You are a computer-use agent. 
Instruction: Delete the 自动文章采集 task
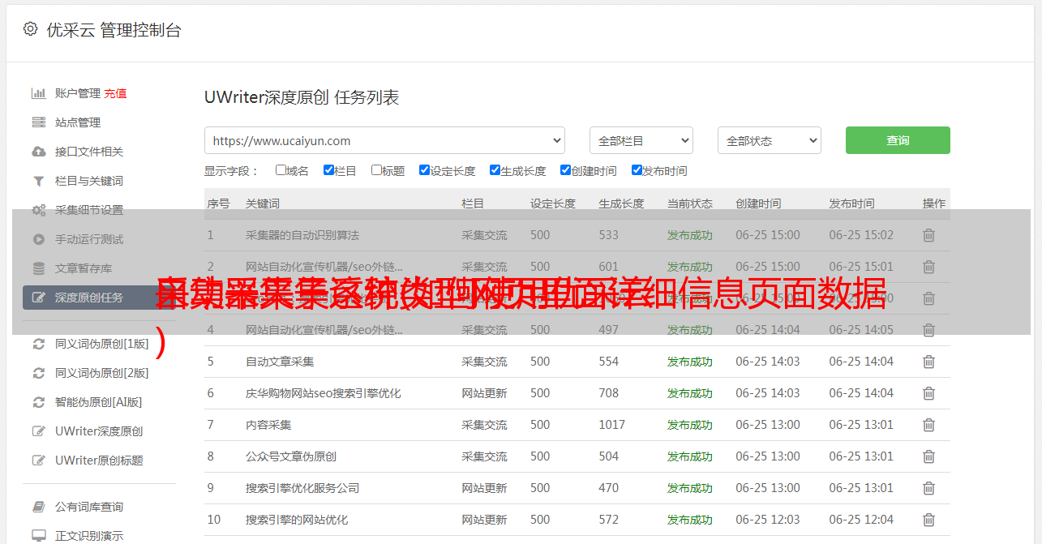click(x=929, y=362)
